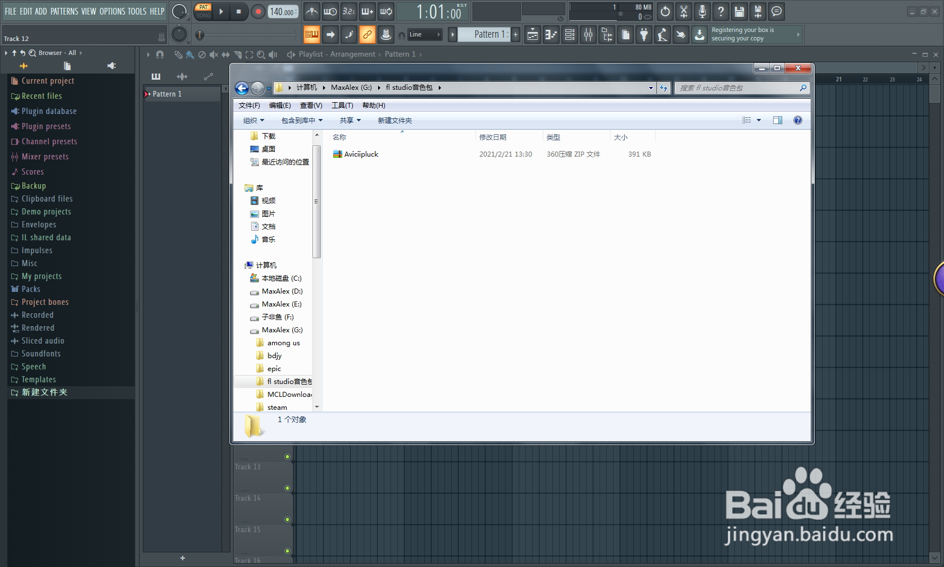Open the online news speech bubble icon
Viewport: 944px width, 567px height.
point(777,11)
